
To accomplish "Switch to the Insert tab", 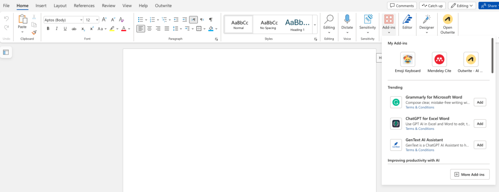I will click(x=41, y=6).
